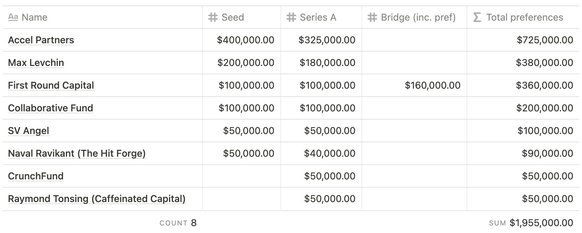The height and width of the screenshot is (233, 582).
Task: Click the Aa text icon in Name header
Action: pos(13,17)
